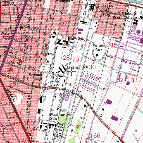Click the 'Peltier Park' label
Screen dimensions: 143x143
click(x=99, y=47)
